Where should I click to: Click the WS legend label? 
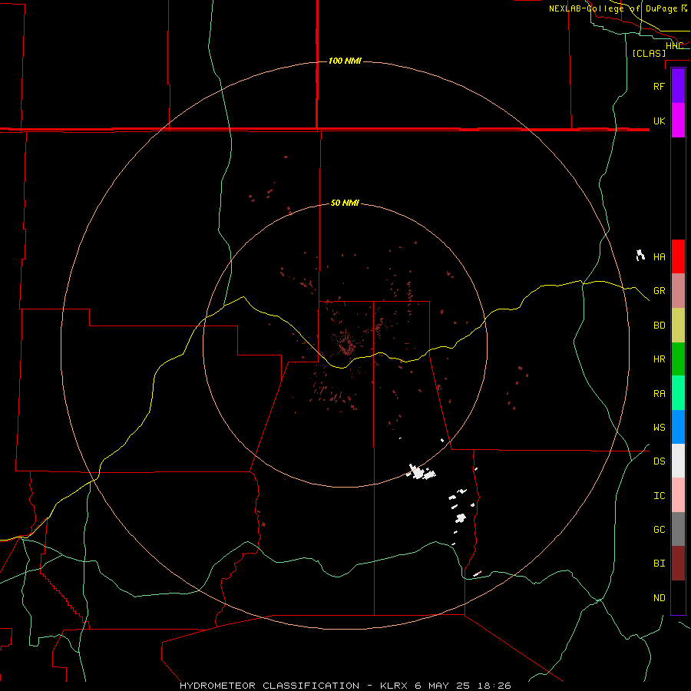click(x=659, y=428)
